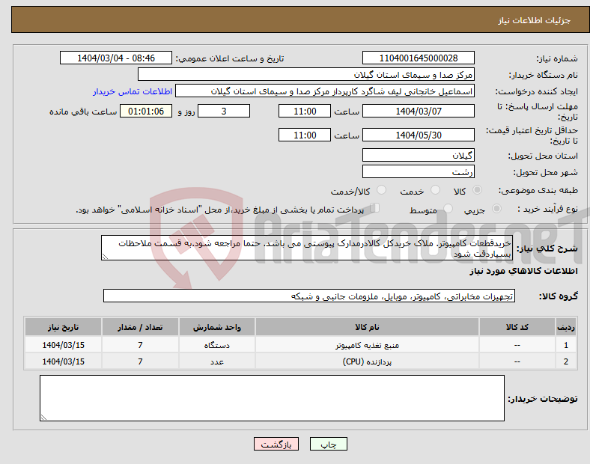
Task: Click the منبع تغذیه کامپیوتر row name
Action: coord(367,345)
